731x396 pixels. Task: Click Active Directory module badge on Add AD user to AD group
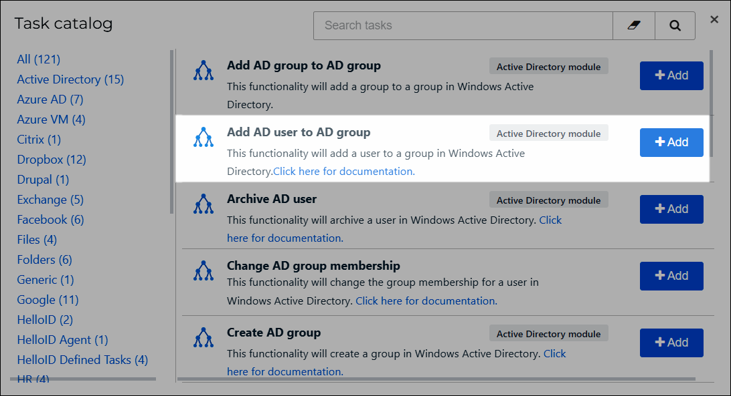point(549,133)
